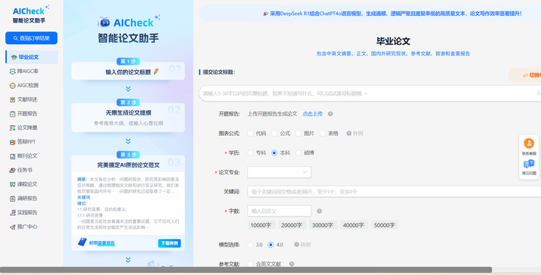Click the 毕业论文 page heading
Viewport: 541px width, 275px height.
(393, 41)
